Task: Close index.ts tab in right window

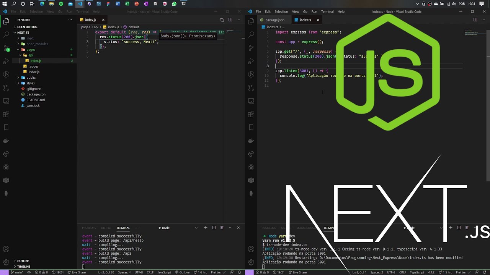Action: [318, 20]
